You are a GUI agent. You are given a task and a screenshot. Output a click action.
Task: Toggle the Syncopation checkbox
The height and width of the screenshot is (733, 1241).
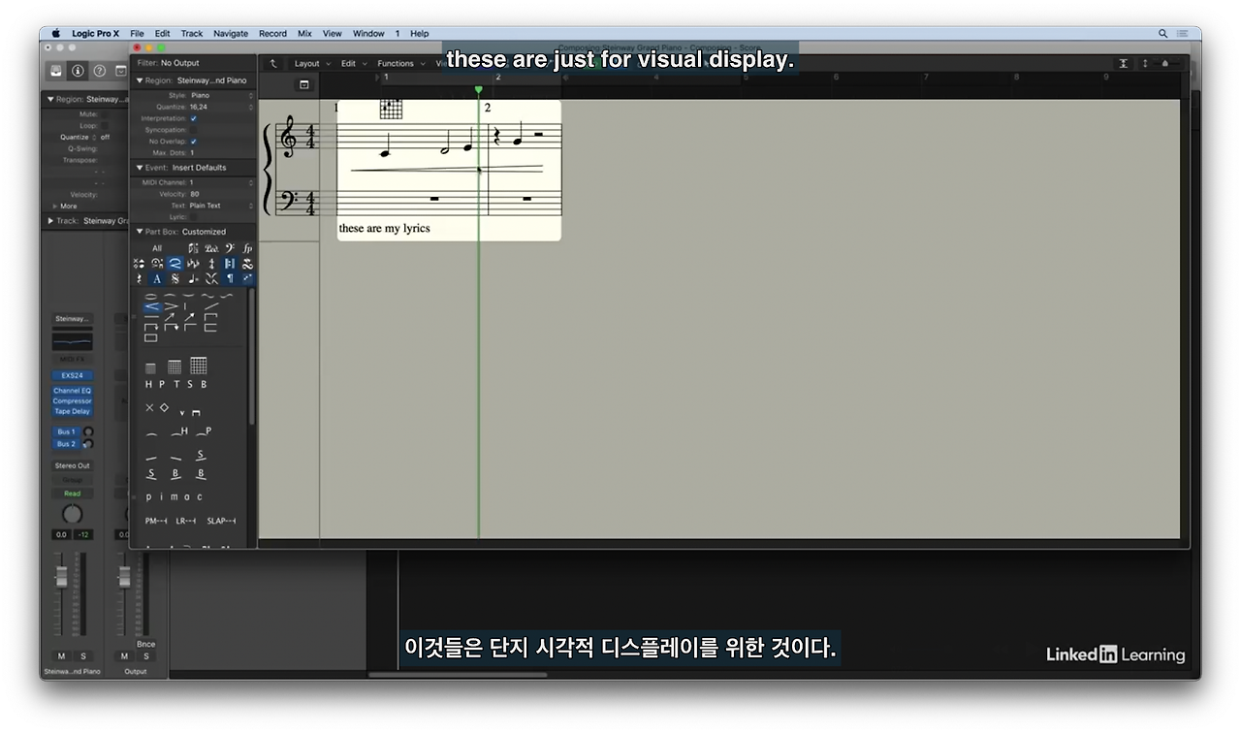point(193,130)
